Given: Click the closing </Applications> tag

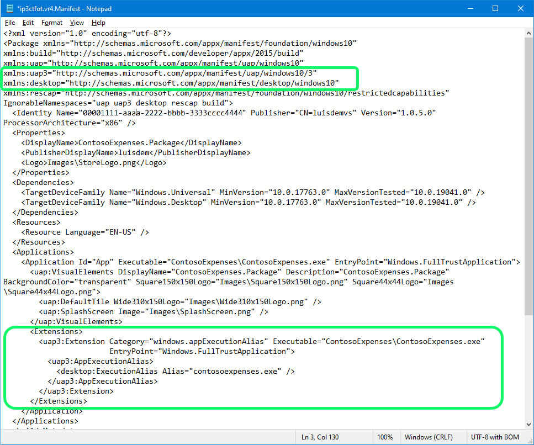Looking at the screenshot, I should tap(45, 421).
